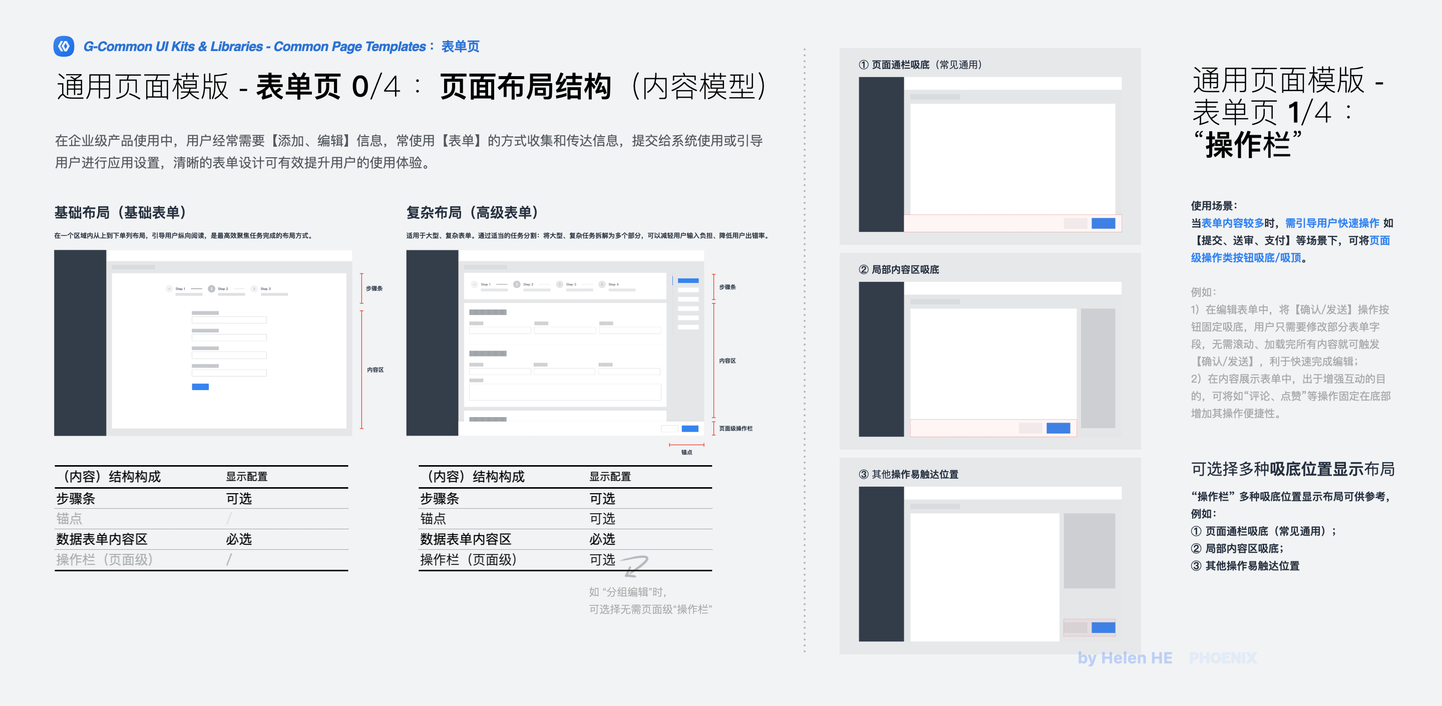Select the Step 3 circle in basic layout stepper
This screenshot has height=706, width=1442.
[254, 289]
